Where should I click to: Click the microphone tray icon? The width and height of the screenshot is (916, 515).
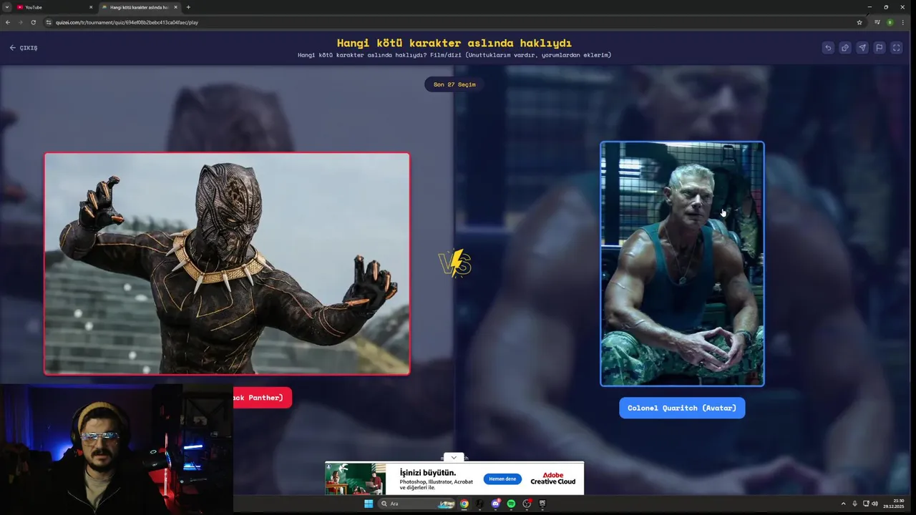854,504
